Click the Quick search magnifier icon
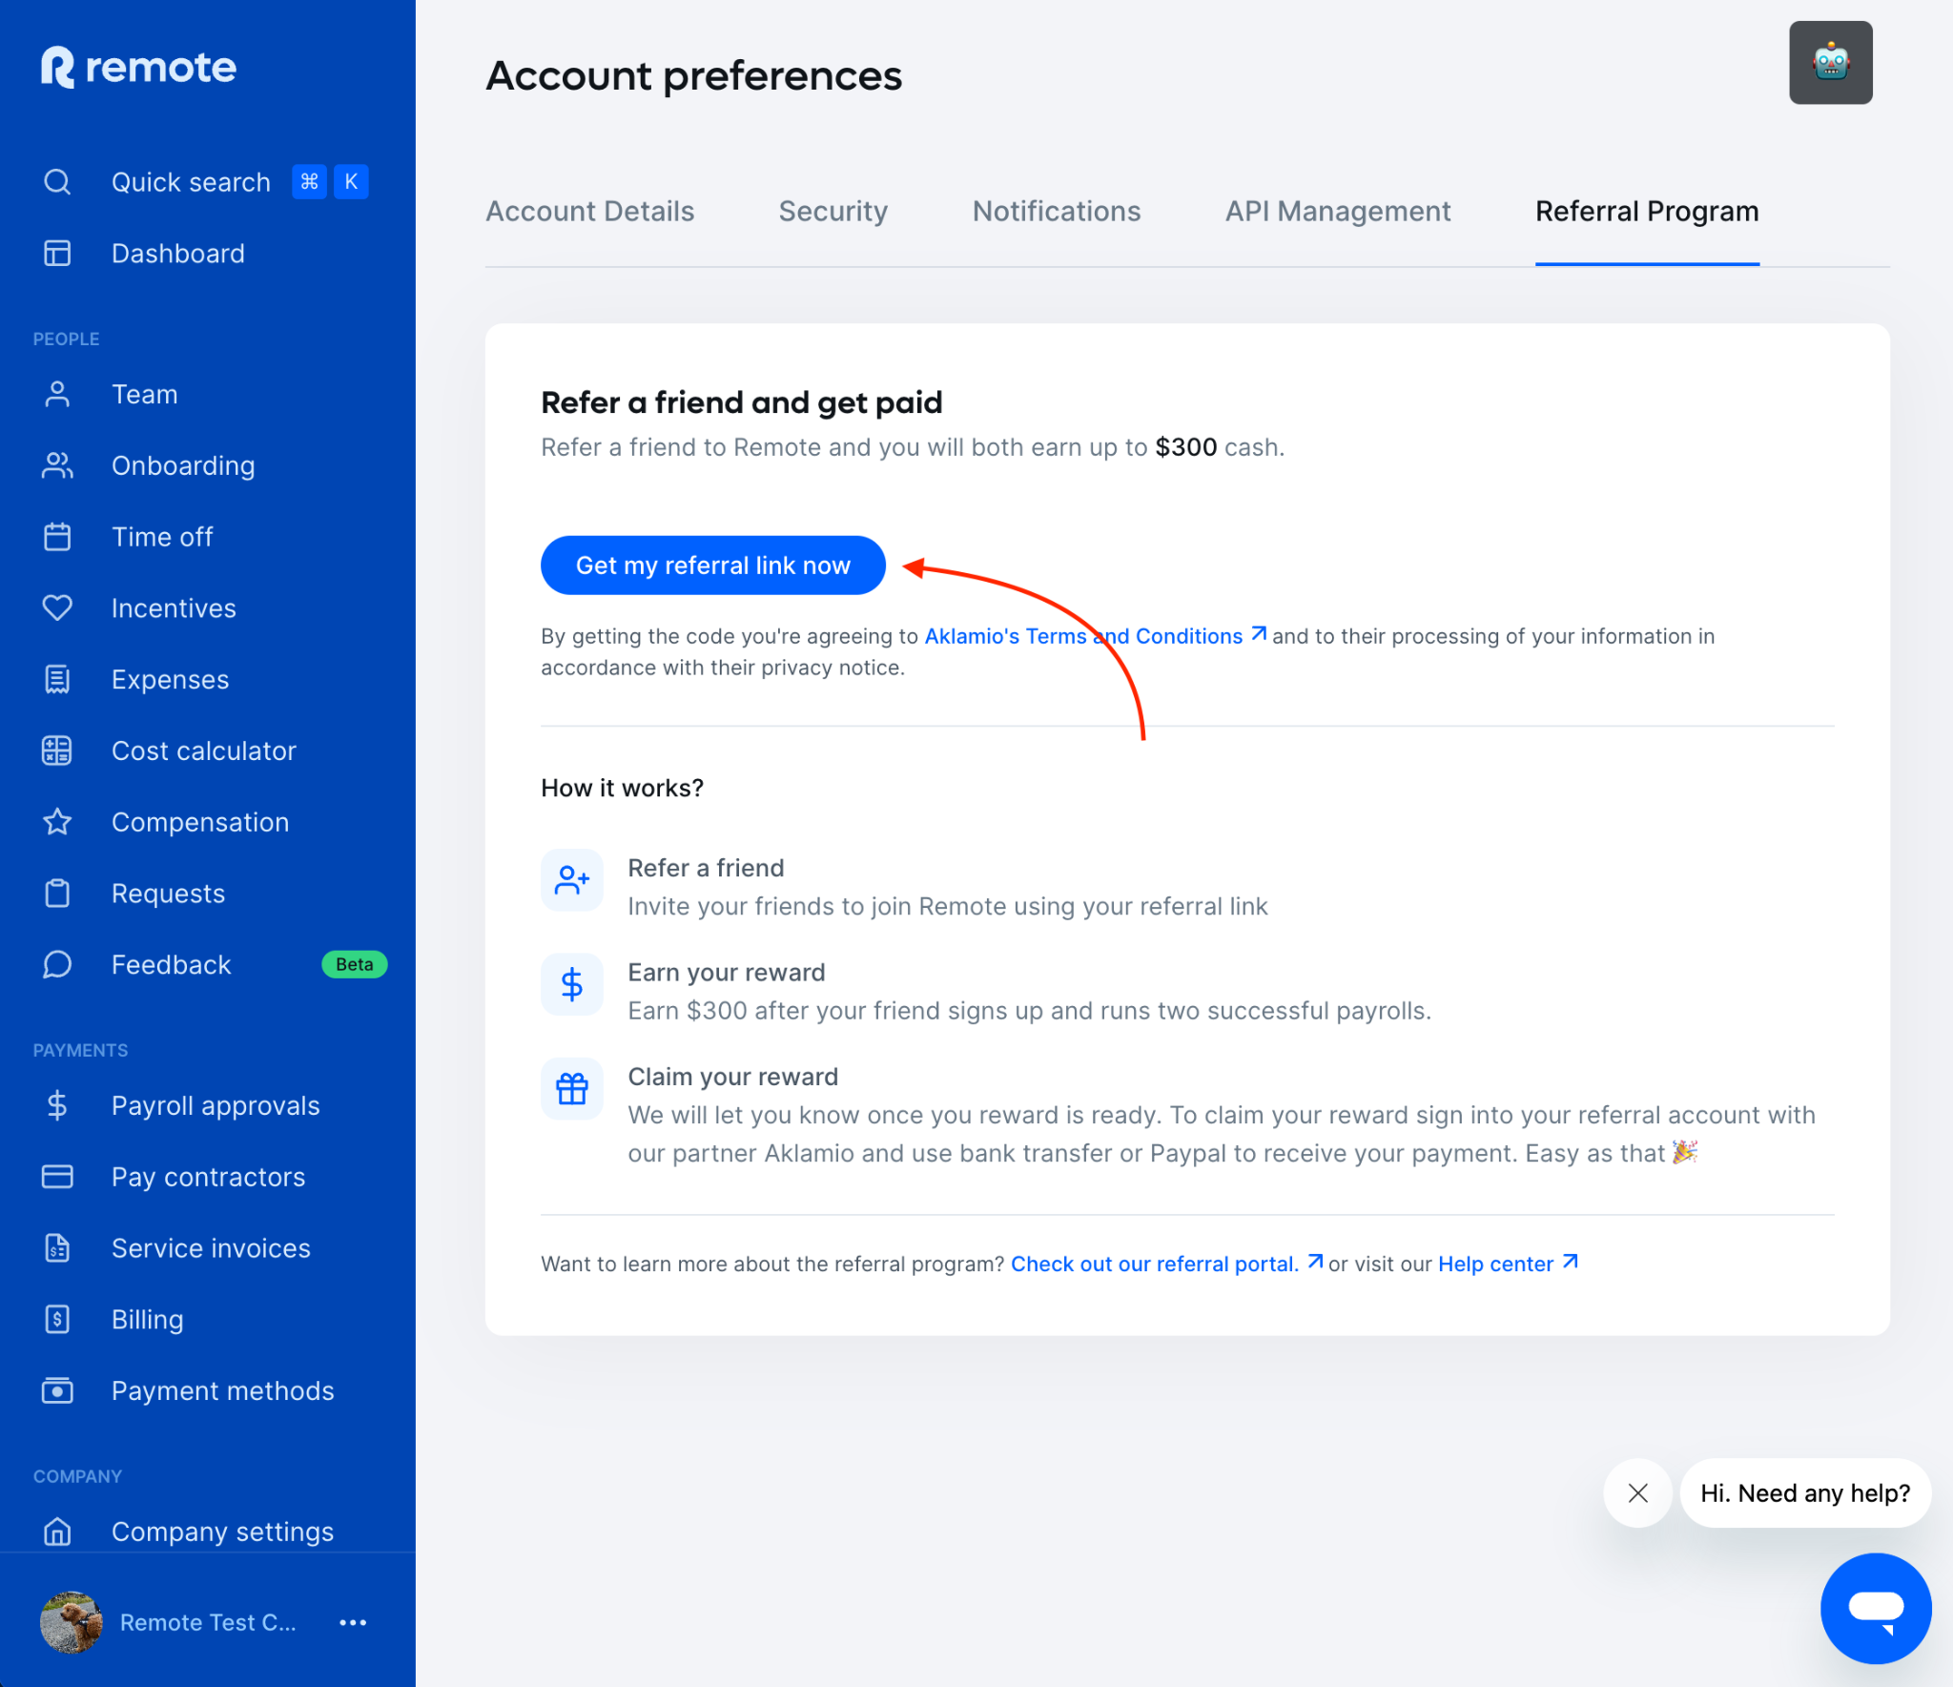Viewport: 1953px width, 1687px height. 57,181
